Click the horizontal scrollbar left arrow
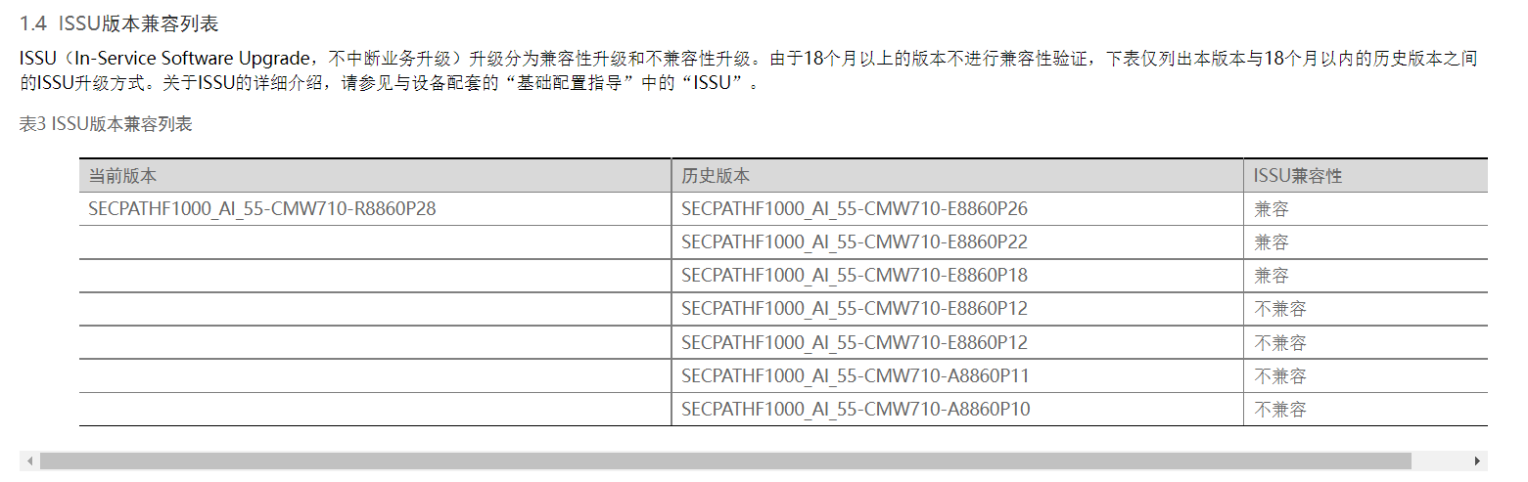The height and width of the screenshot is (482, 1528). [31, 460]
